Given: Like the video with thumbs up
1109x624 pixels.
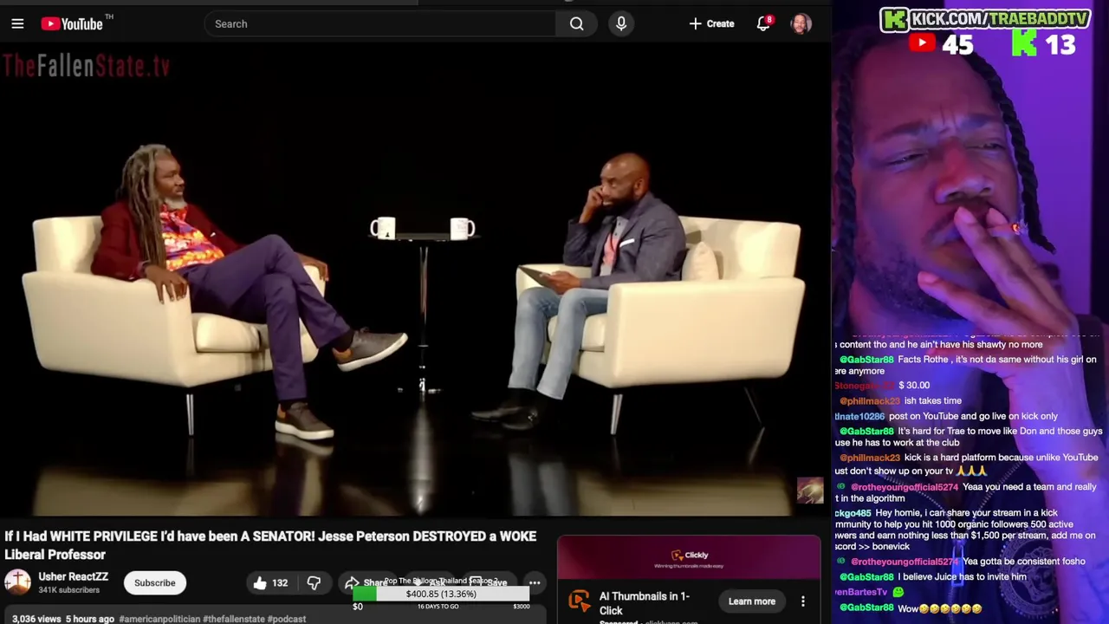Looking at the screenshot, I should point(269,582).
